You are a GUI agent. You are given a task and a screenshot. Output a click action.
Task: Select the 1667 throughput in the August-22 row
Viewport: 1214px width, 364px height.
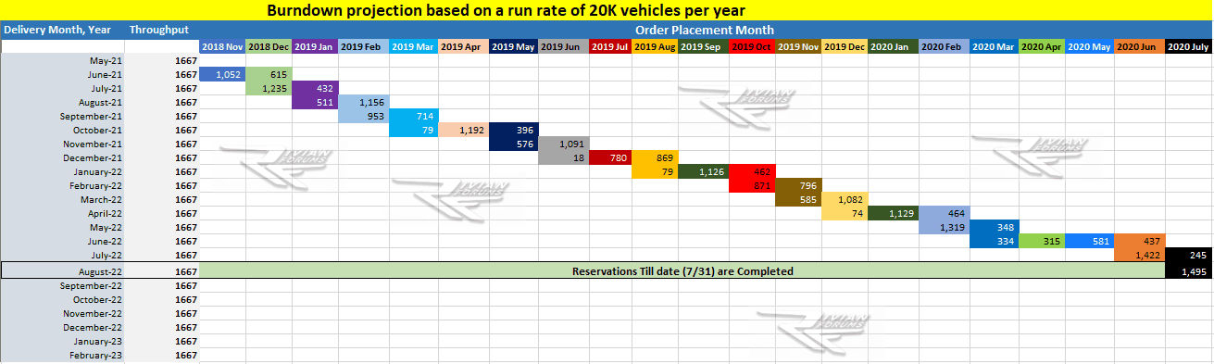(x=162, y=270)
